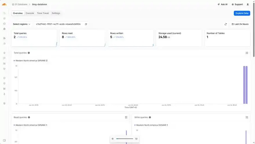Screen dimensions: 255x144
Task: Click the Total queries summary card
Action: (34, 38)
